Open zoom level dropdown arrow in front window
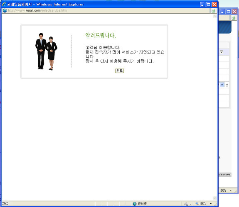 211,204
